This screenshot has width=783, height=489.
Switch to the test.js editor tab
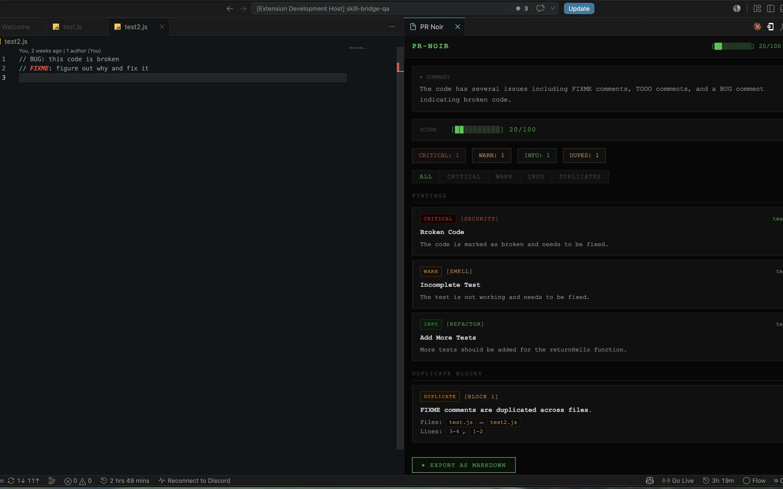(x=77, y=27)
